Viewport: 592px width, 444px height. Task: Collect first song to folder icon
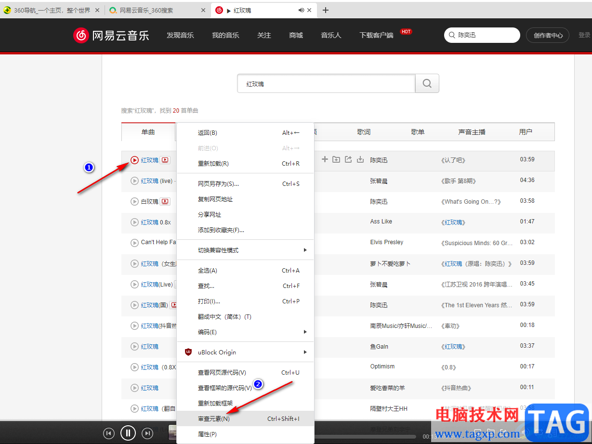tap(336, 159)
